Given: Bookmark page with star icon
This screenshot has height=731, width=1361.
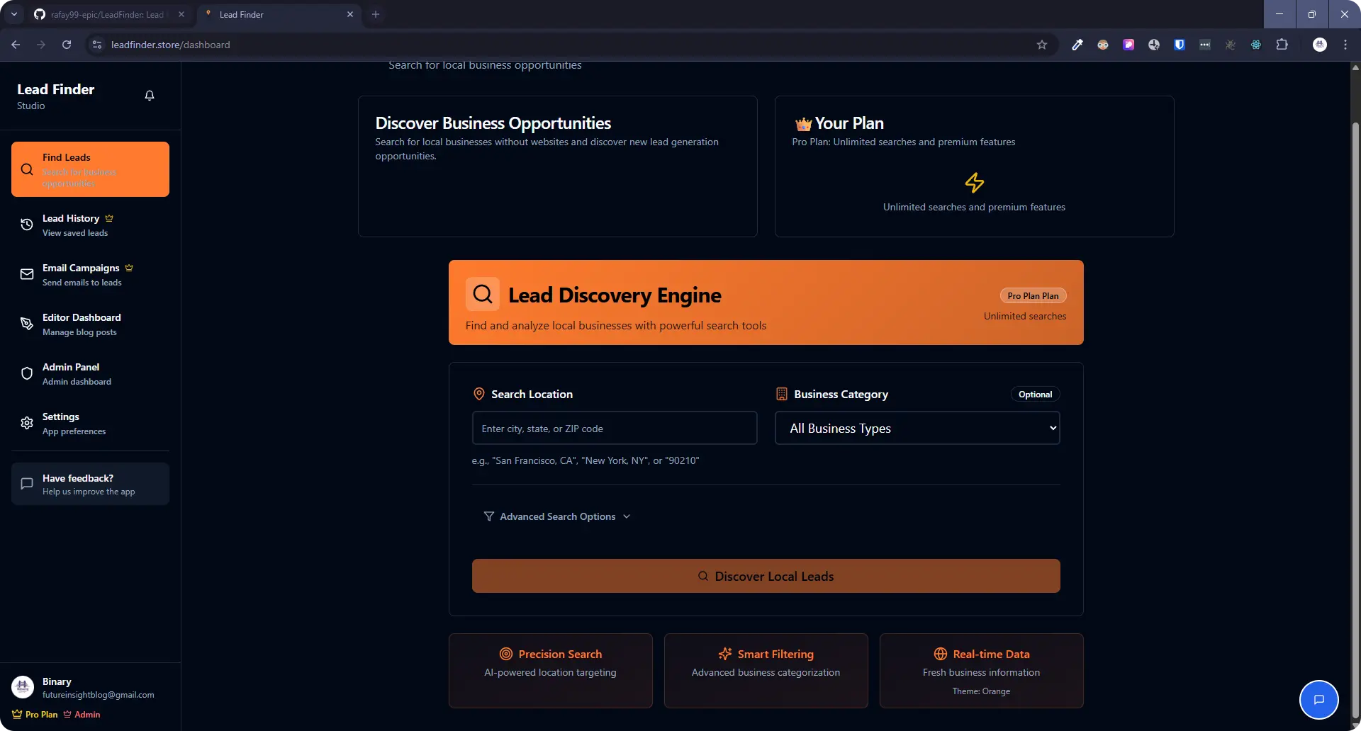Looking at the screenshot, I should click(1042, 45).
